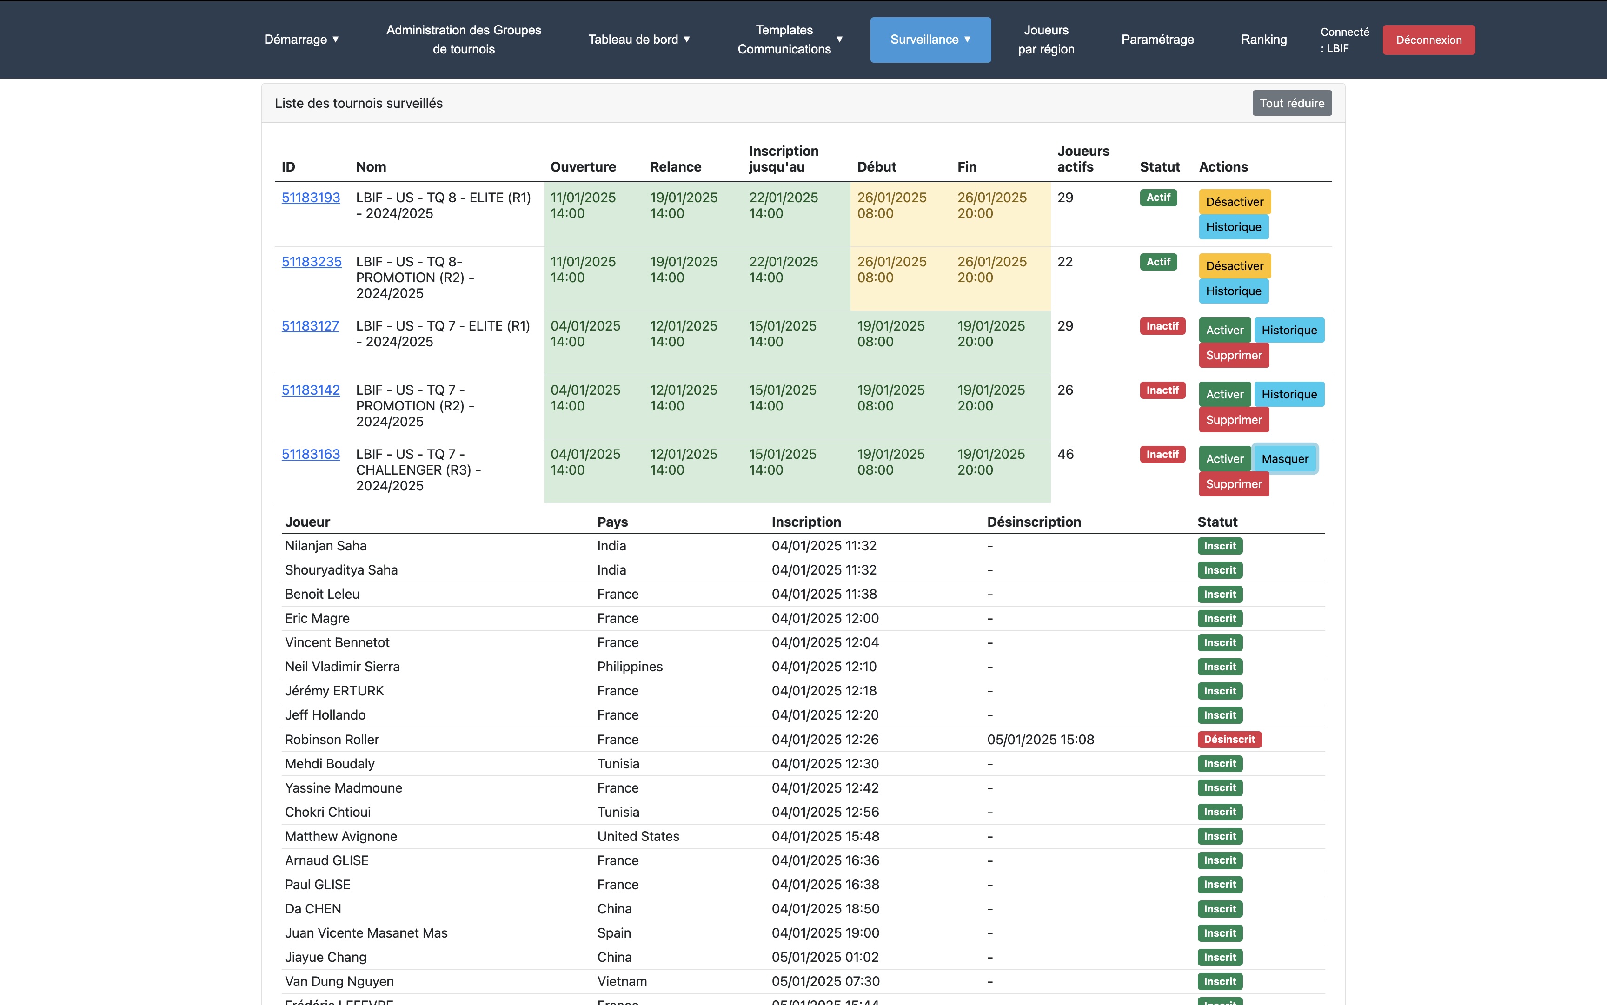Désactiver the TQ 8 ELITE tournament
Screen dimensions: 1607x1005
tap(1234, 202)
